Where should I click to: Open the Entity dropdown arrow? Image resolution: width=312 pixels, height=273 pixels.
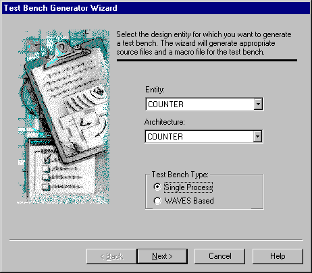pyautogui.click(x=258, y=104)
